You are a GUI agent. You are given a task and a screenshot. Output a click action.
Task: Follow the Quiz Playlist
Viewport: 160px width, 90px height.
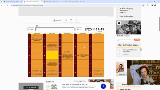coord(75,82)
